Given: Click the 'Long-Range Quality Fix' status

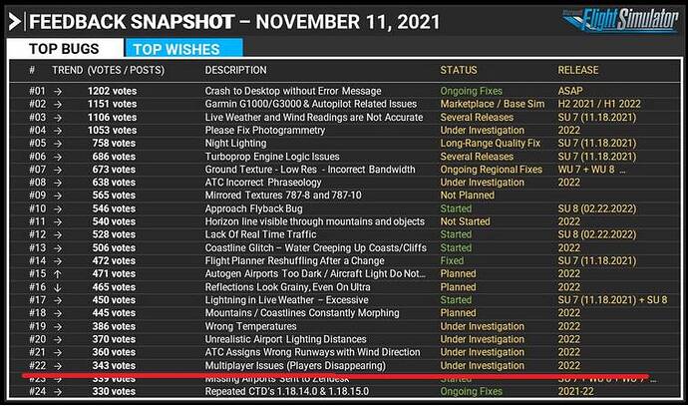Looking at the screenshot, I should [491, 143].
